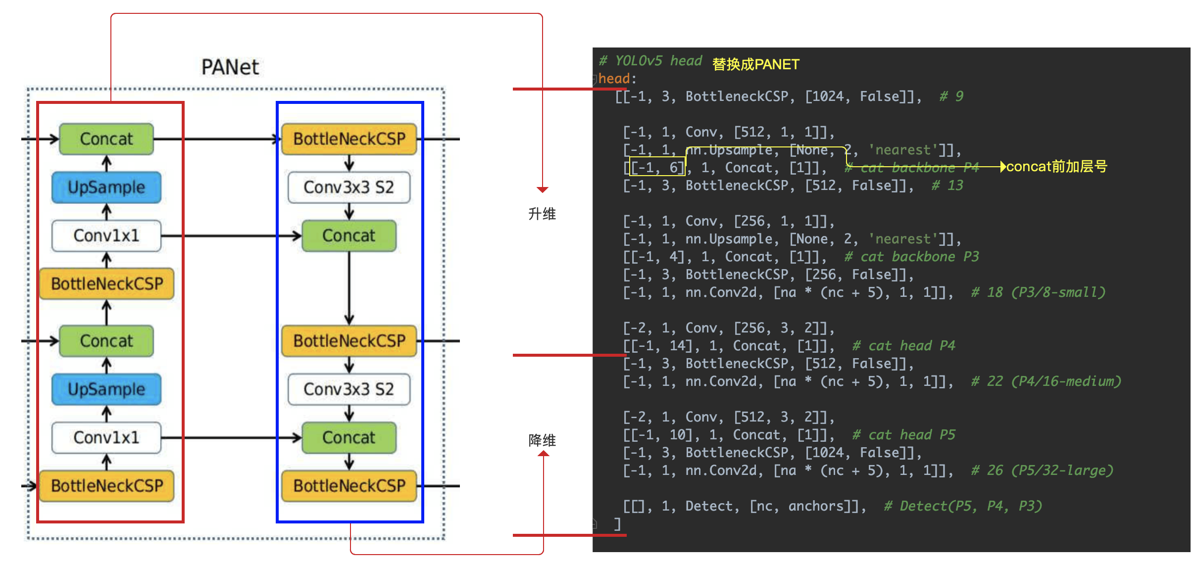Click the upper Conv3x3 S2 block
Screen dimensions: 1197x564
(x=349, y=188)
